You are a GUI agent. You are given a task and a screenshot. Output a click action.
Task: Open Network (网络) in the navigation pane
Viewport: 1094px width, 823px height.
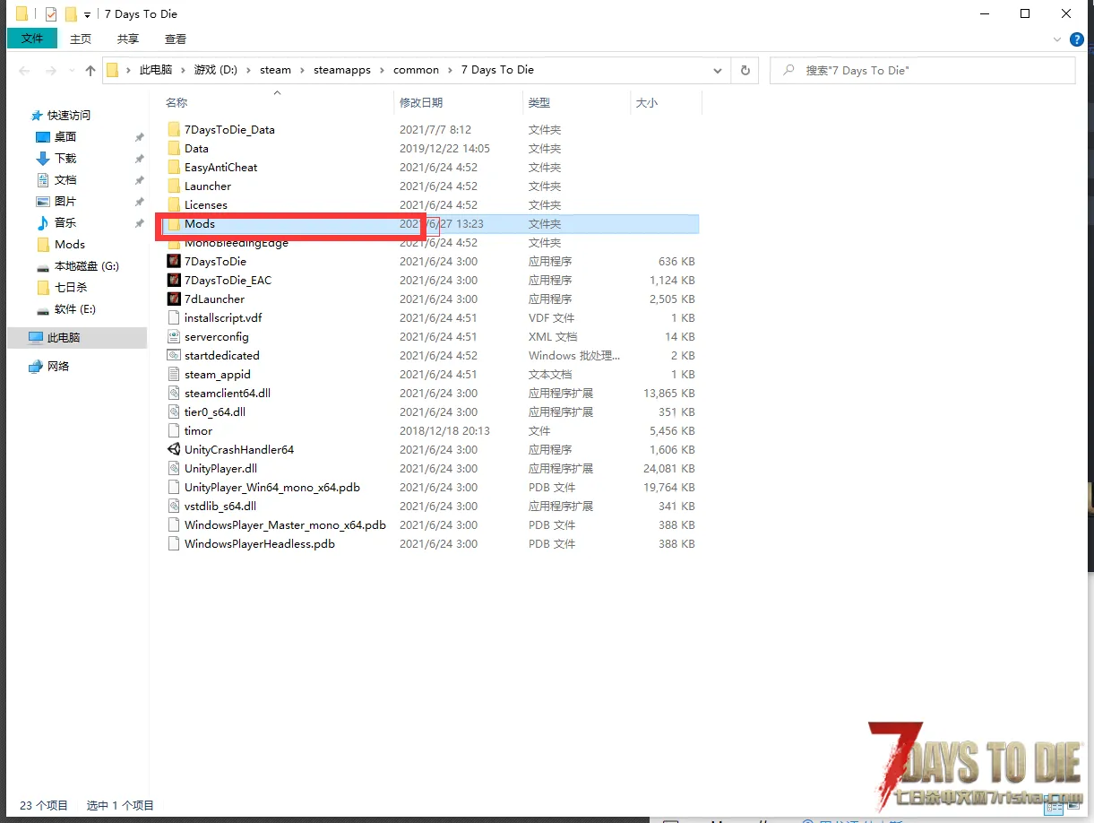coord(58,367)
